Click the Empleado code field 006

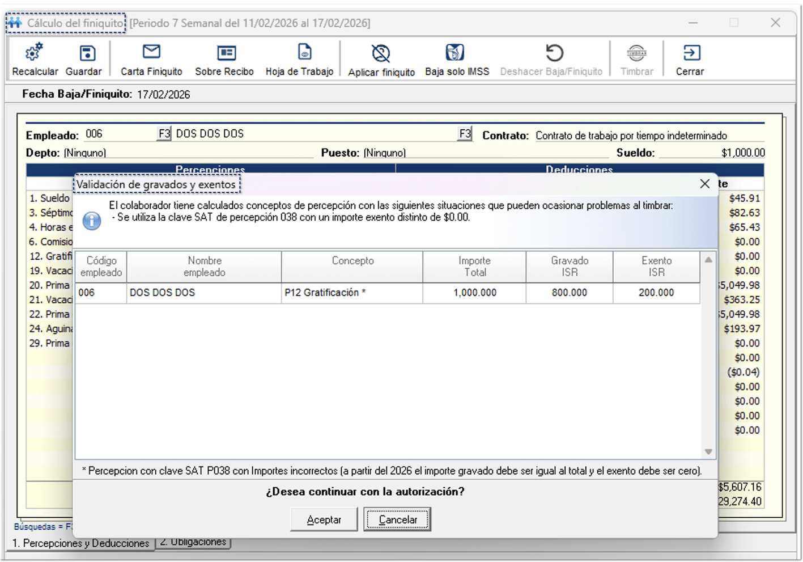pos(119,134)
